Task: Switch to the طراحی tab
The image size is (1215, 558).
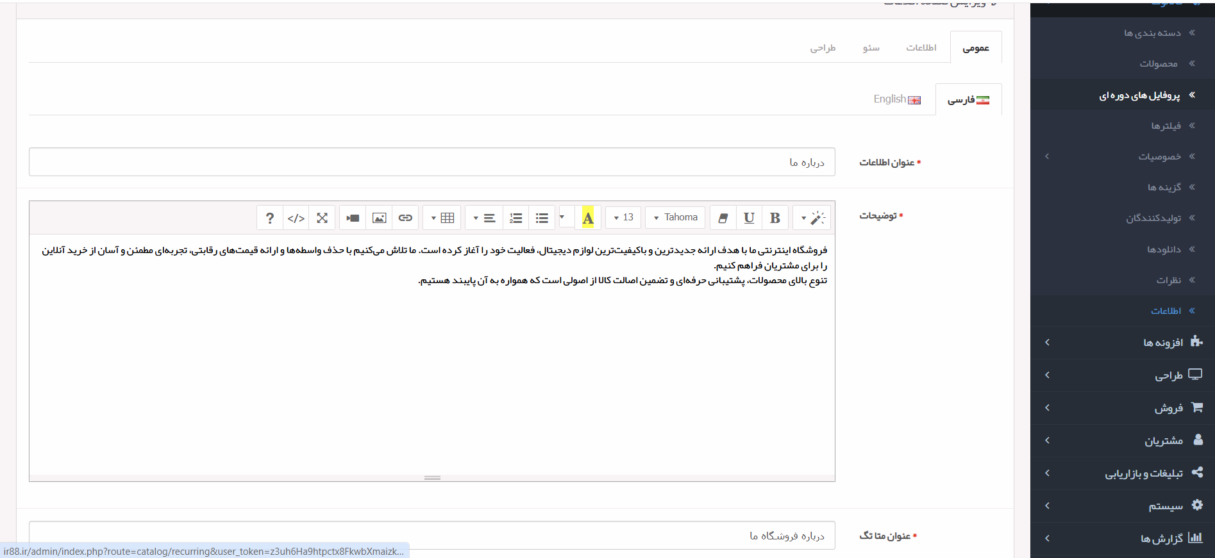Action: [823, 47]
